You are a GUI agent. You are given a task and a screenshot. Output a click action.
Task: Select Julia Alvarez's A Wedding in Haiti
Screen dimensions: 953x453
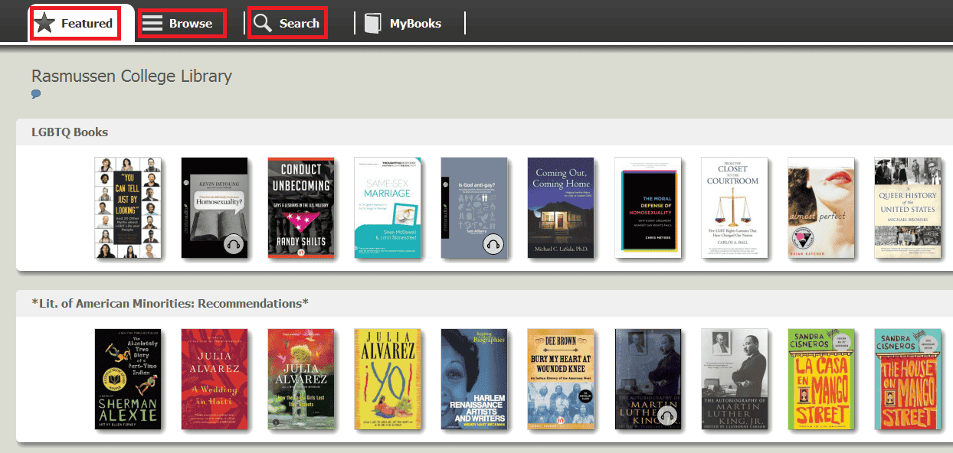click(215, 380)
